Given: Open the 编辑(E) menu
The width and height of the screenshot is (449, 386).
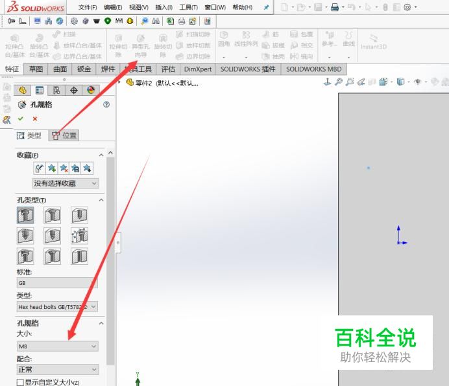Looking at the screenshot, I should pyautogui.click(x=113, y=7).
